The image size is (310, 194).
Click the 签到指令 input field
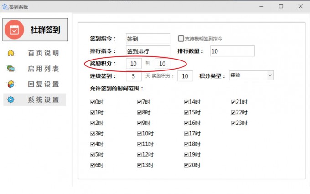148,39
